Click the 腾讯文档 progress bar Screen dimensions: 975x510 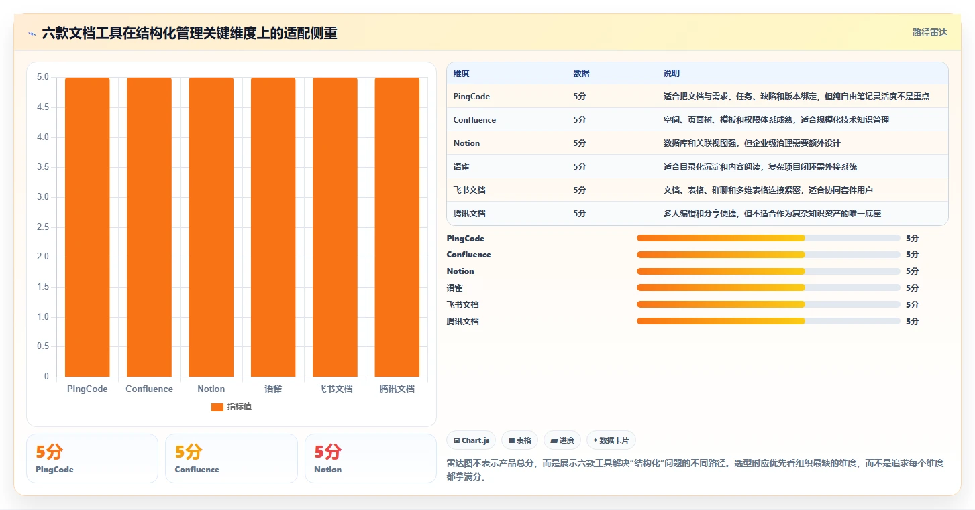(x=768, y=321)
